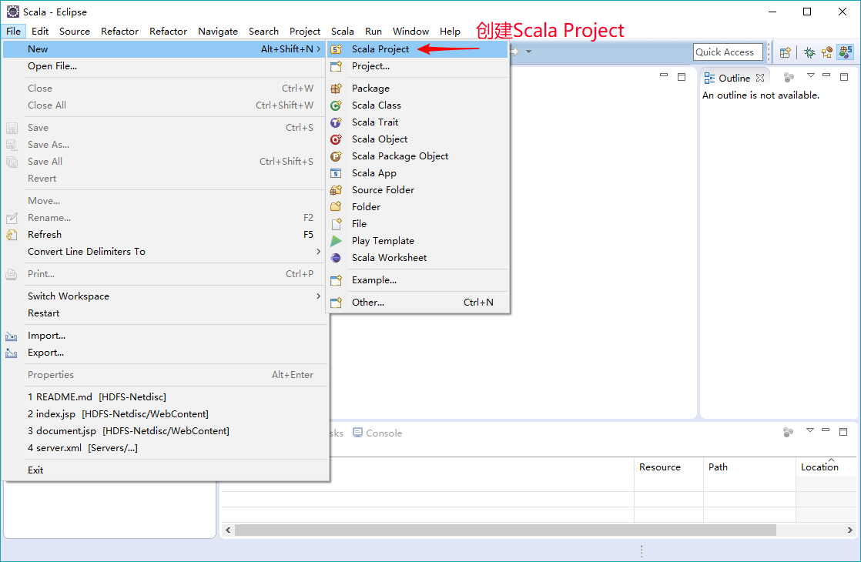Create a new Scala Class
The image size is (861, 562).
[418, 105]
